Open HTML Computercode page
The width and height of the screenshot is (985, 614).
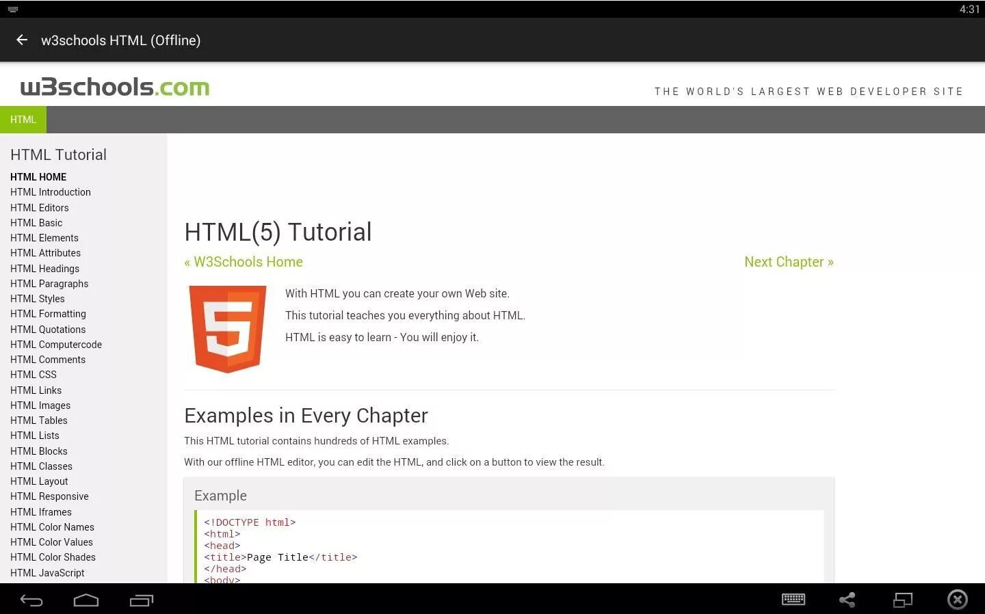56,345
